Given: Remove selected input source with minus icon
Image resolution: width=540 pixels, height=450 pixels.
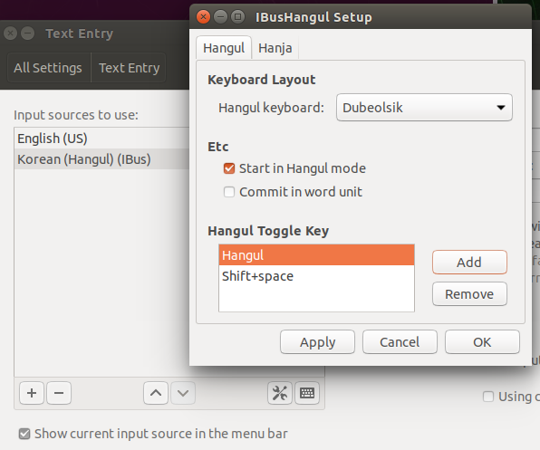Looking at the screenshot, I should coord(59,393).
